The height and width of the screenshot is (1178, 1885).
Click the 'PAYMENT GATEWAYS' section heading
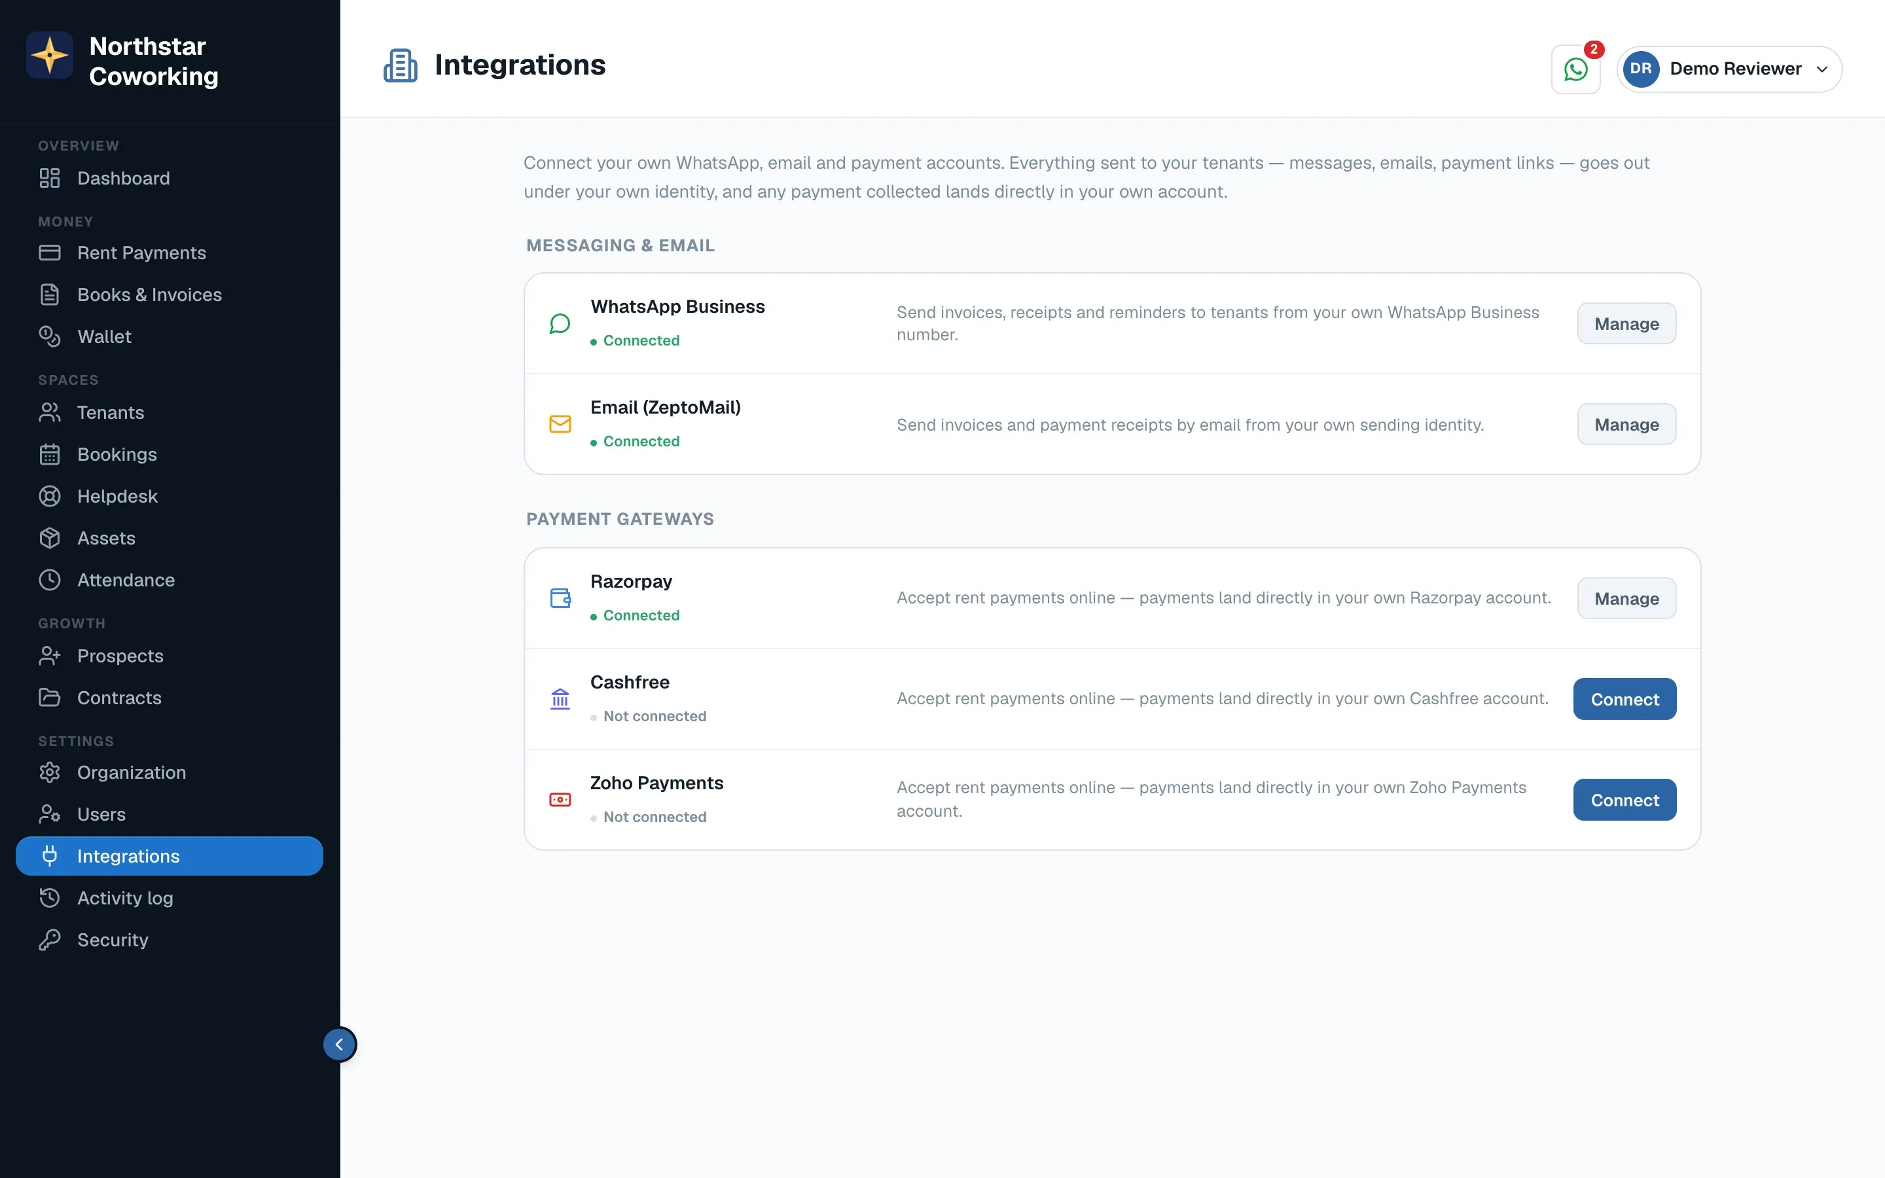coord(620,519)
